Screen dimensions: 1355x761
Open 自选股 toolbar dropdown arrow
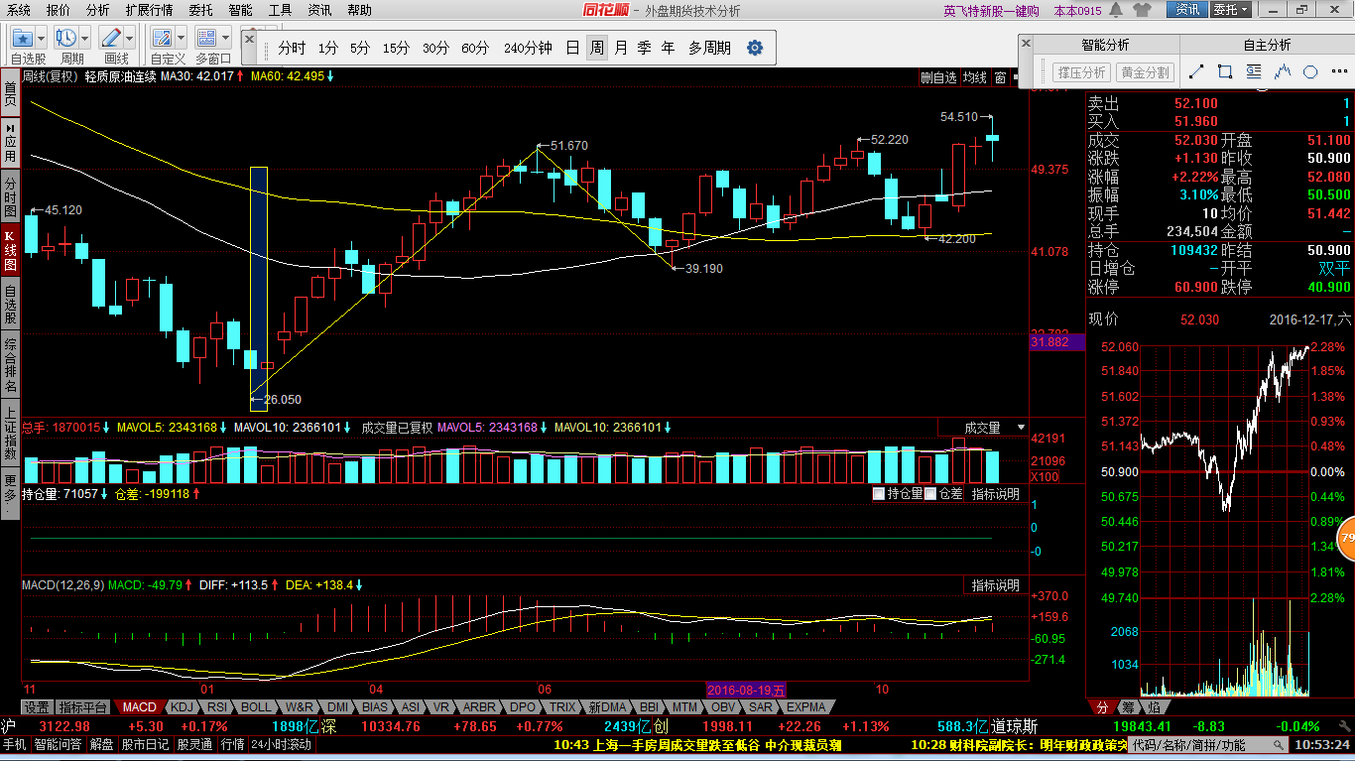point(42,39)
